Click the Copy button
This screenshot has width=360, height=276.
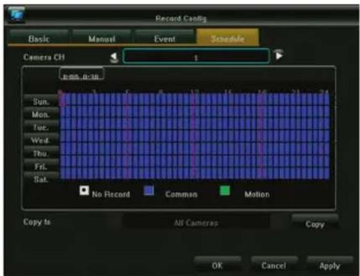315,223
